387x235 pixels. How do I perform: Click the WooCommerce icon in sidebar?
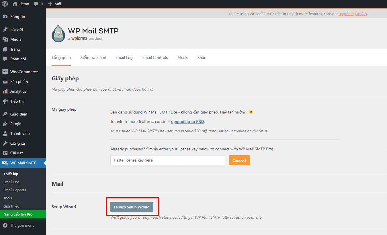5,72
